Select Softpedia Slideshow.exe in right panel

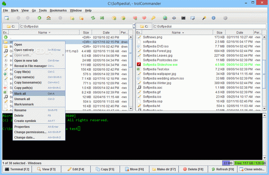[x=199, y=65]
